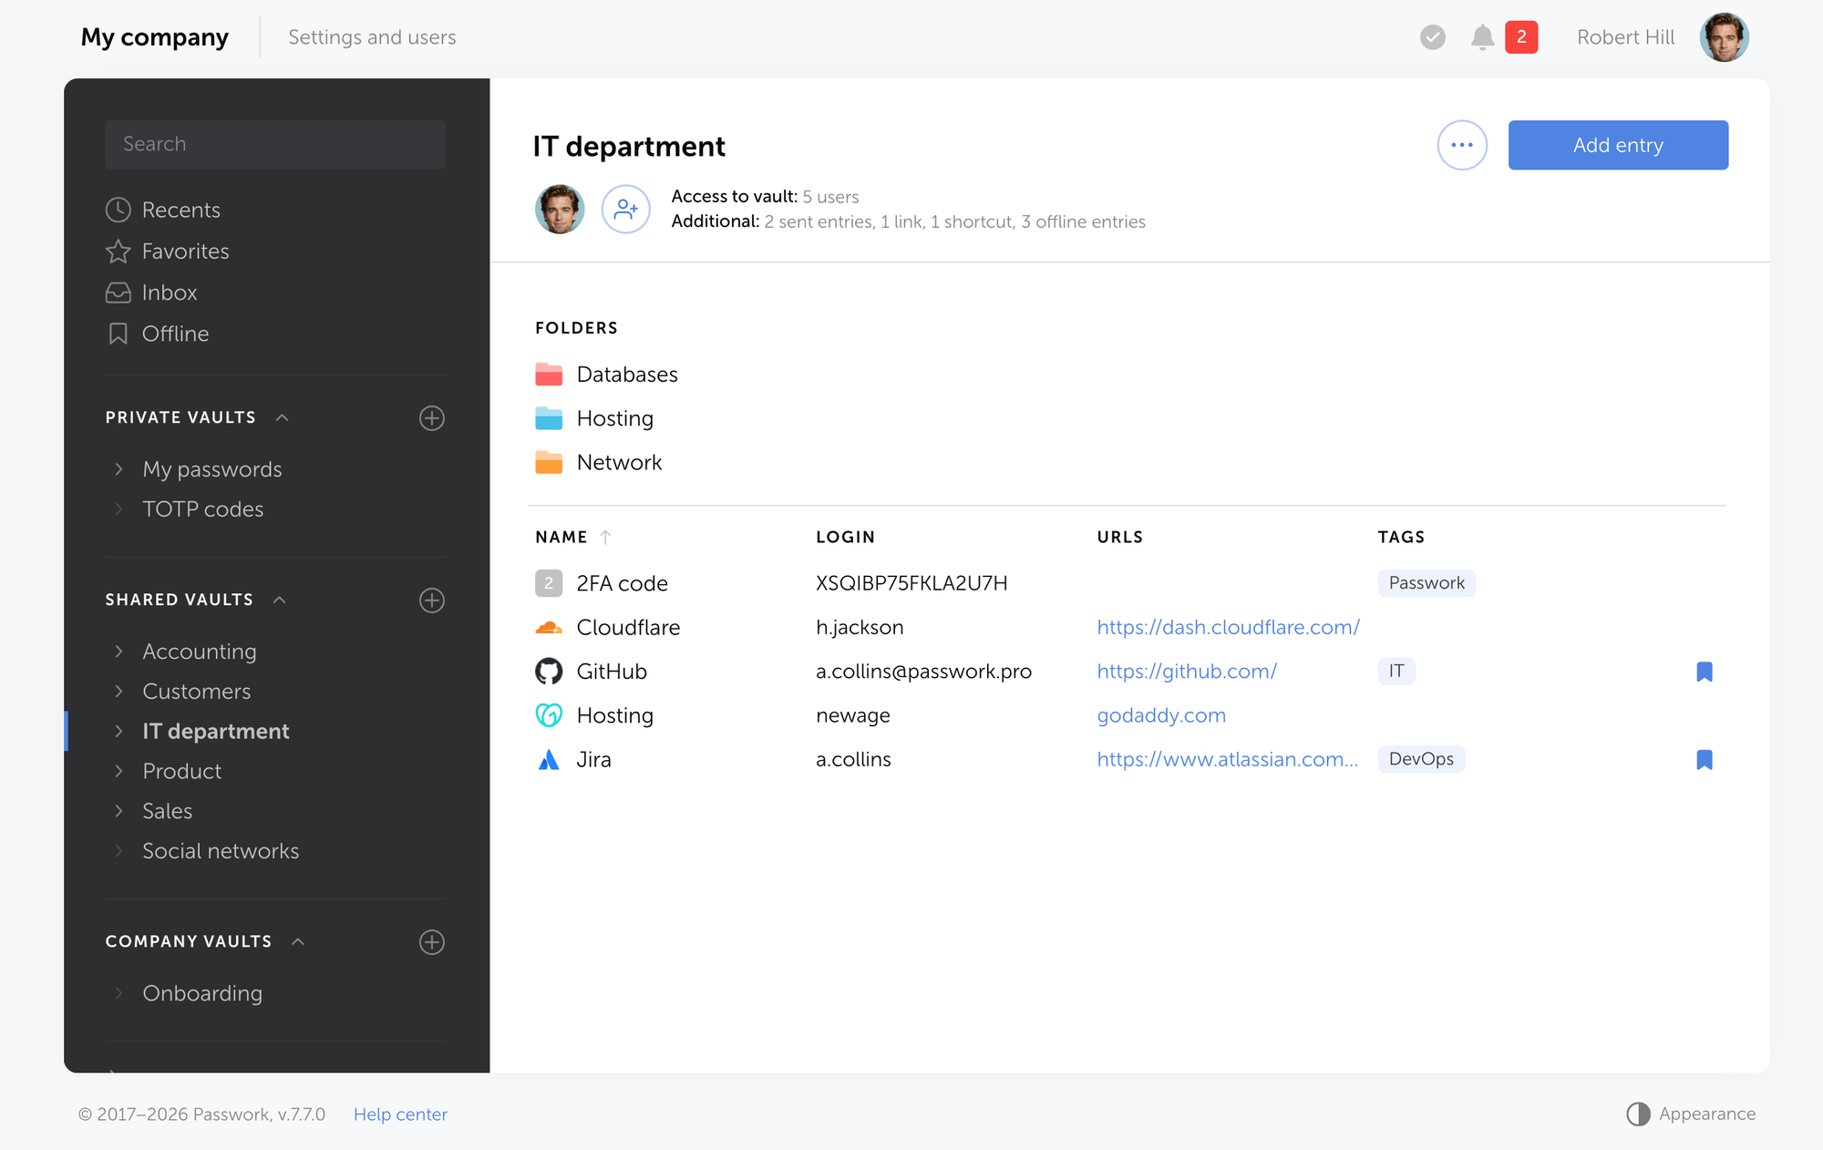This screenshot has height=1150, width=1823.
Task: Click the Favorites star icon
Action: pos(118,252)
